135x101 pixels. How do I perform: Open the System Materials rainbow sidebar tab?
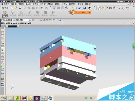2,68
